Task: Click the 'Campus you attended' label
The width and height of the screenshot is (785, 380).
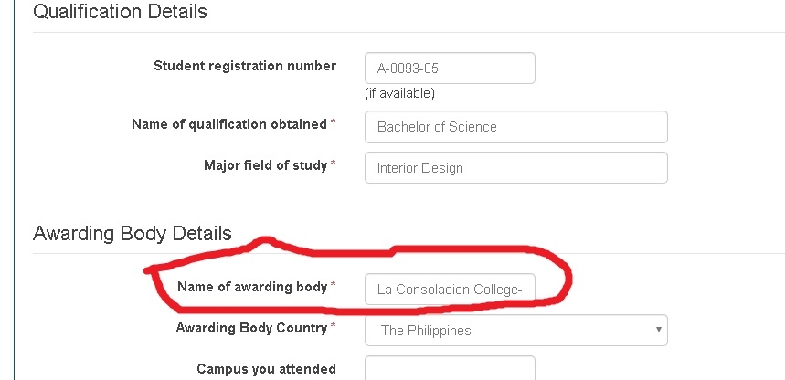Action: [x=266, y=369]
